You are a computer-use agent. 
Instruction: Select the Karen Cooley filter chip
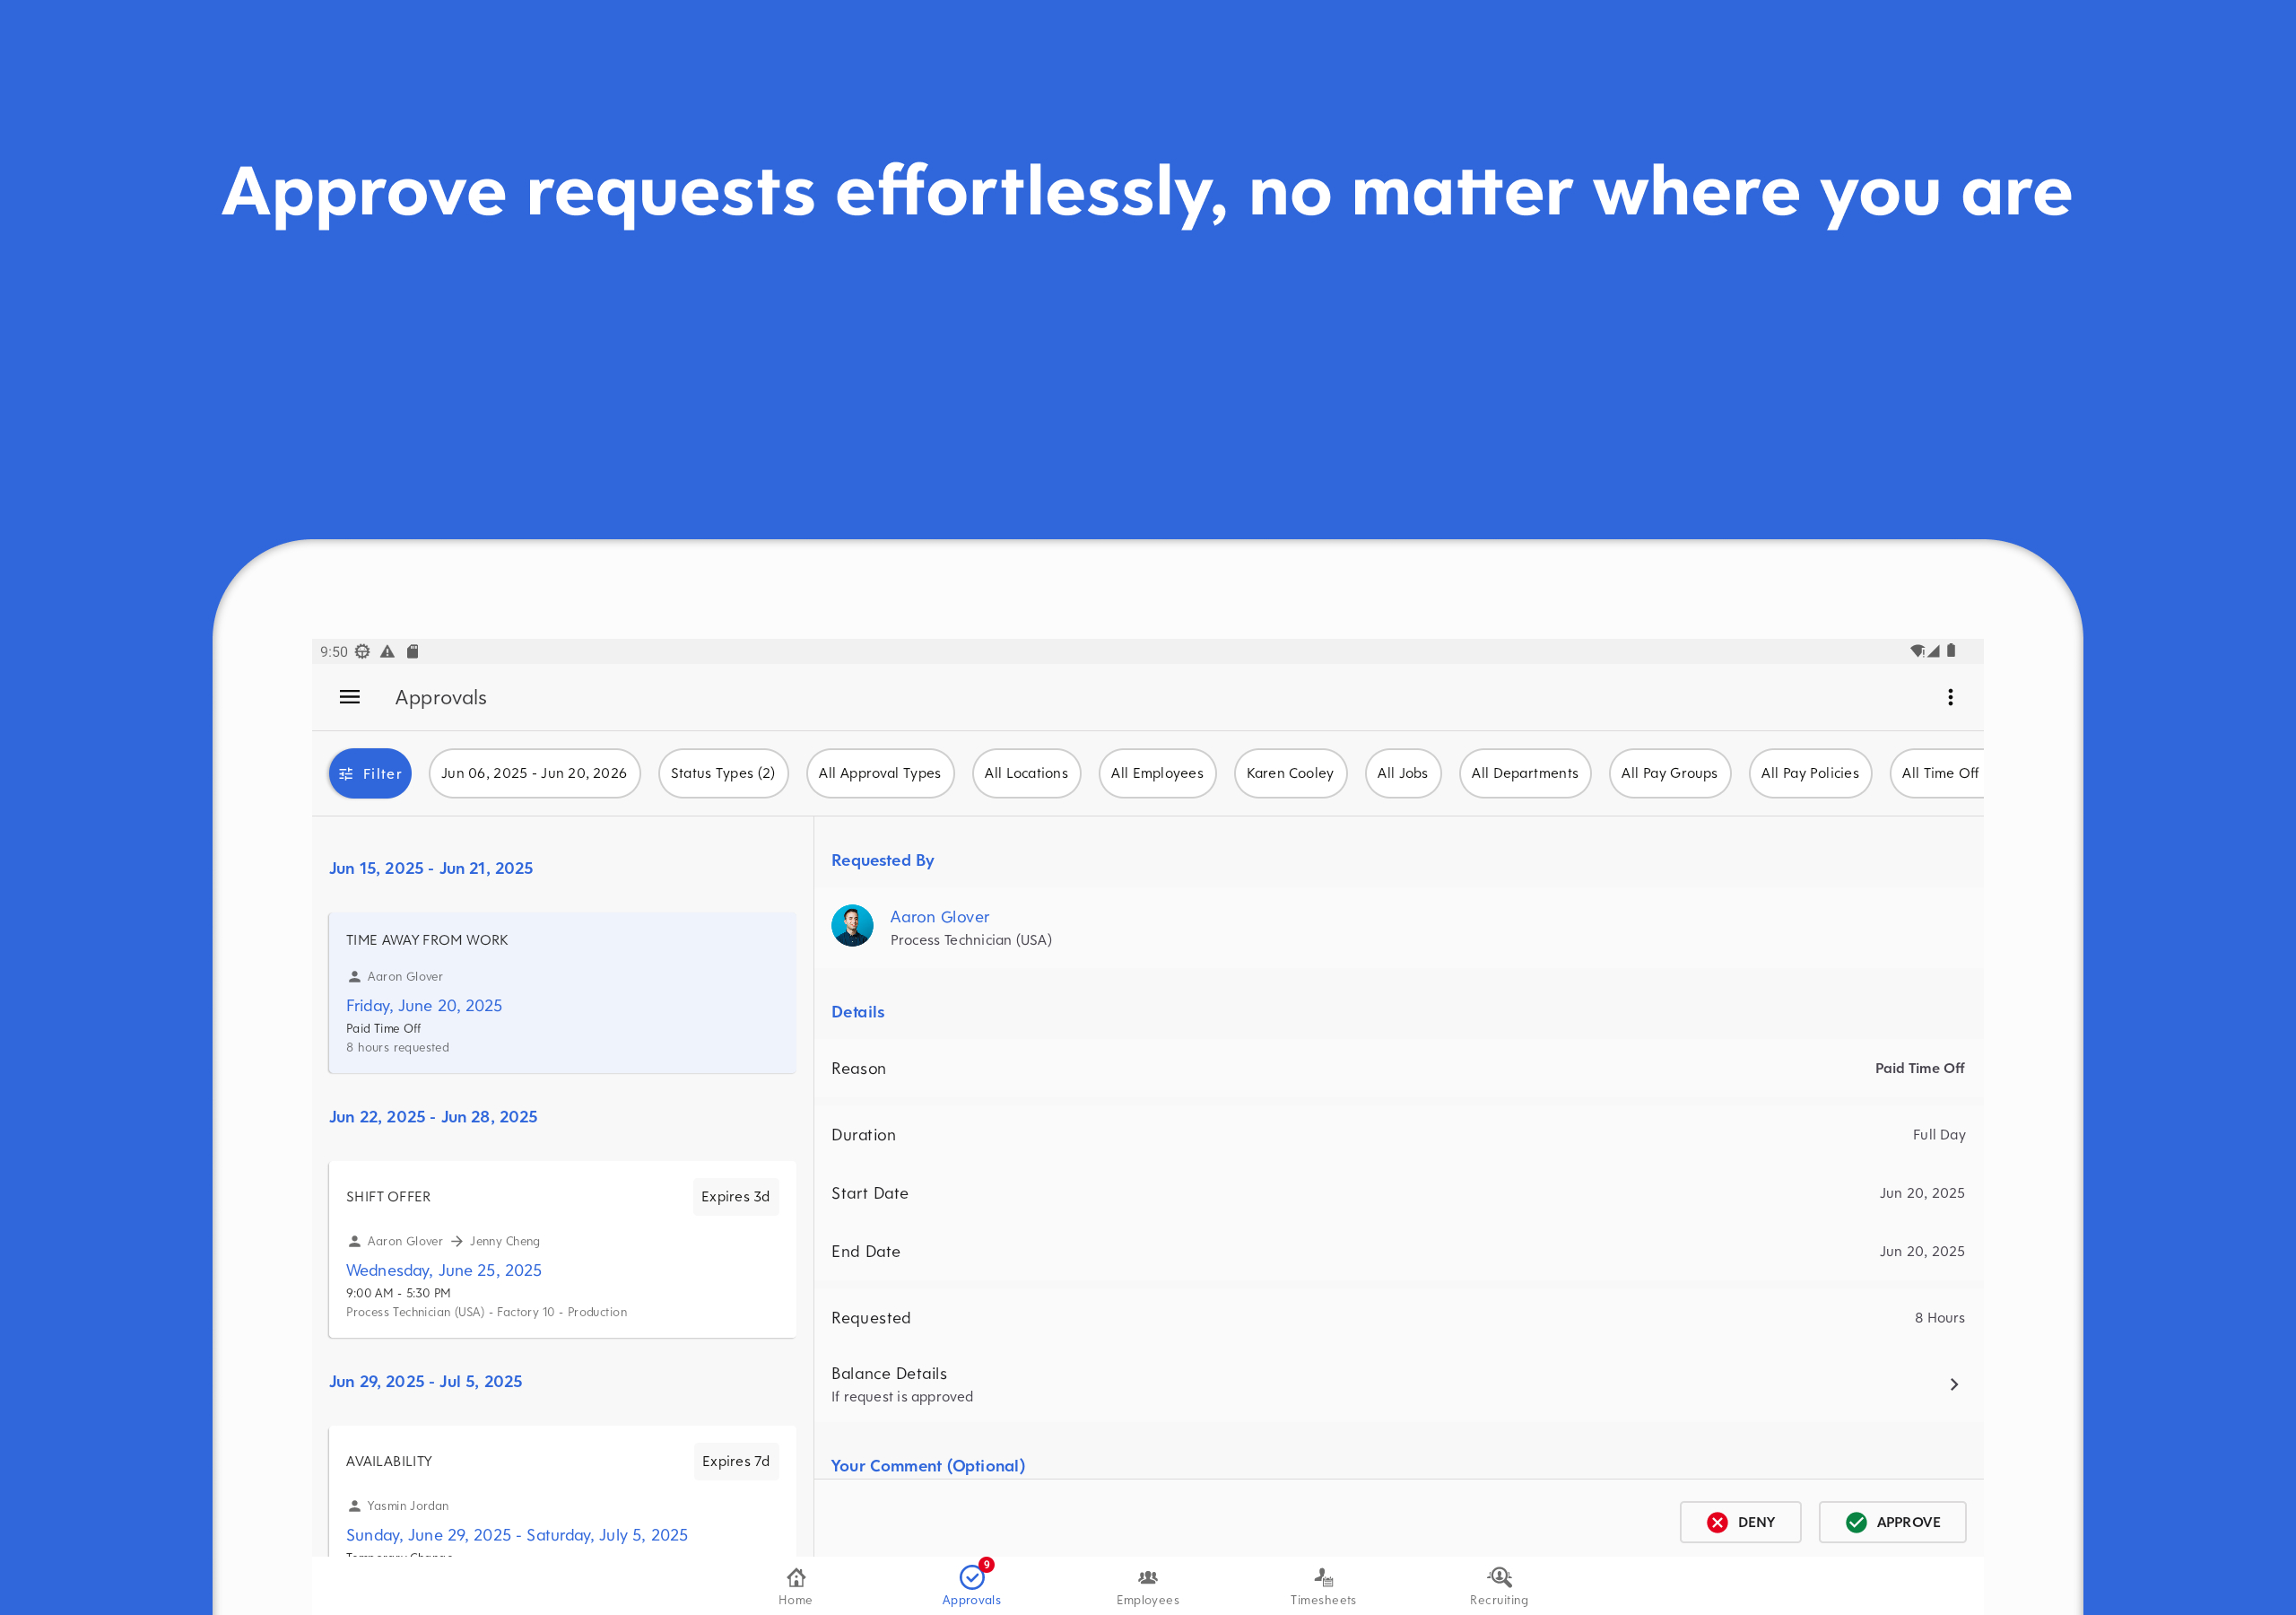1289,773
